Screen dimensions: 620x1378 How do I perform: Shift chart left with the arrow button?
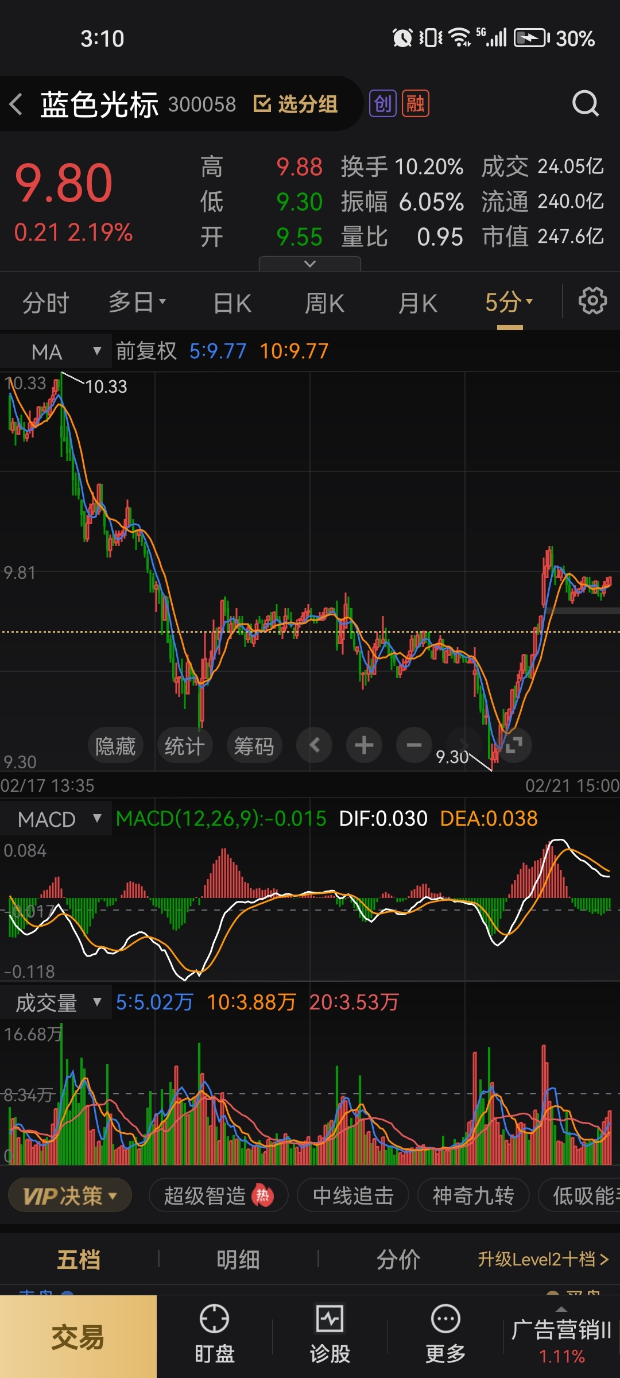click(x=314, y=745)
